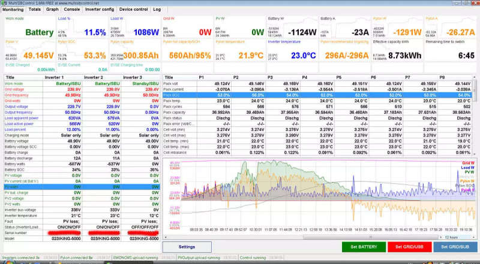Select the Pack cycles row label

tap(173, 107)
